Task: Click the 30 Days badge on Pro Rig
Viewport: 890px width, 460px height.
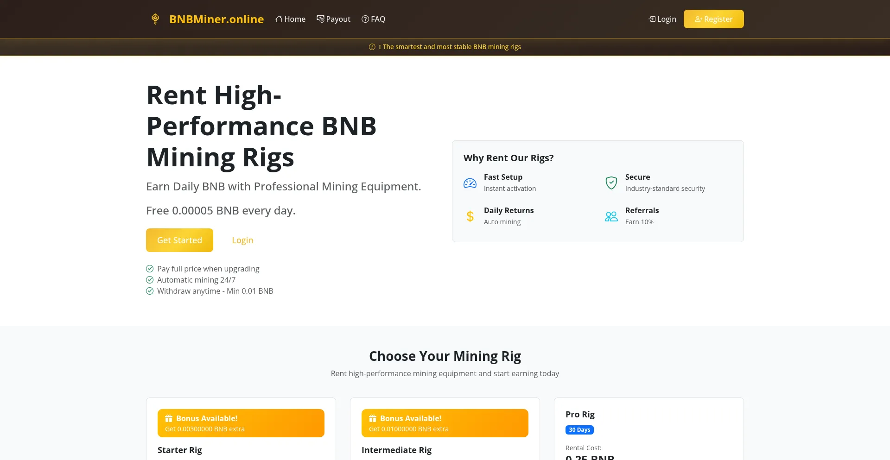Action: coord(579,430)
